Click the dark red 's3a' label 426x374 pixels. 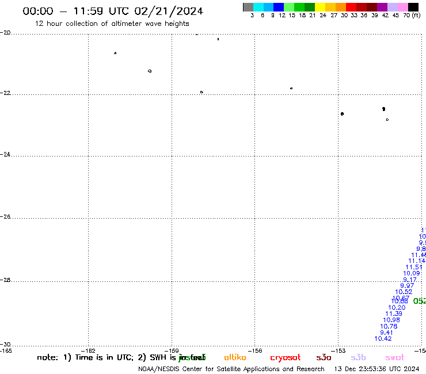tap(324, 357)
